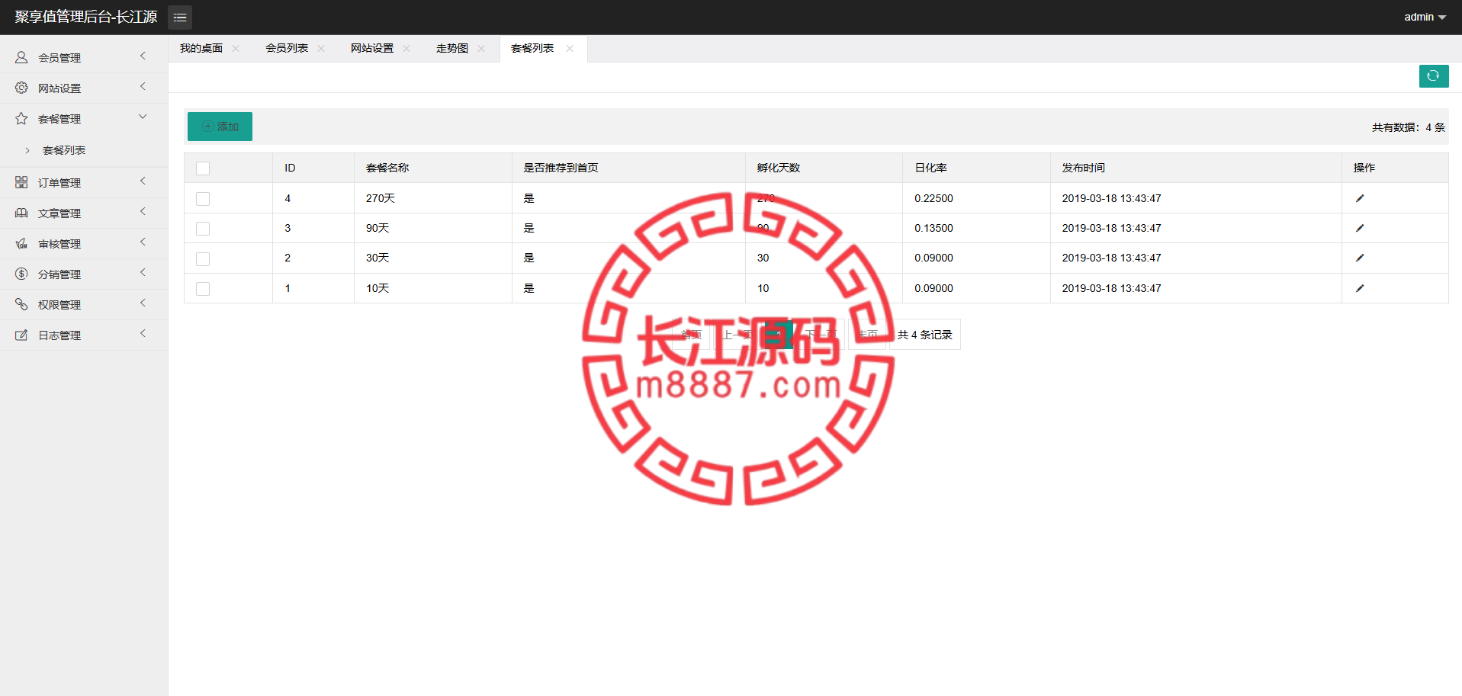The height and width of the screenshot is (696, 1462).
Task: Click the 订单管理 grid icon
Action: (x=21, y=182)
